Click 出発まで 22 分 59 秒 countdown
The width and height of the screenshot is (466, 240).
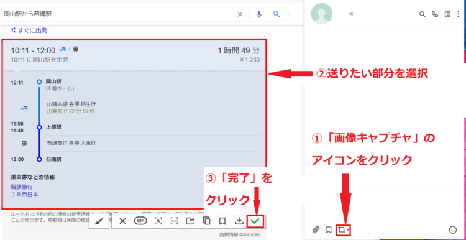pyautogui.click(x=71, y=111)
